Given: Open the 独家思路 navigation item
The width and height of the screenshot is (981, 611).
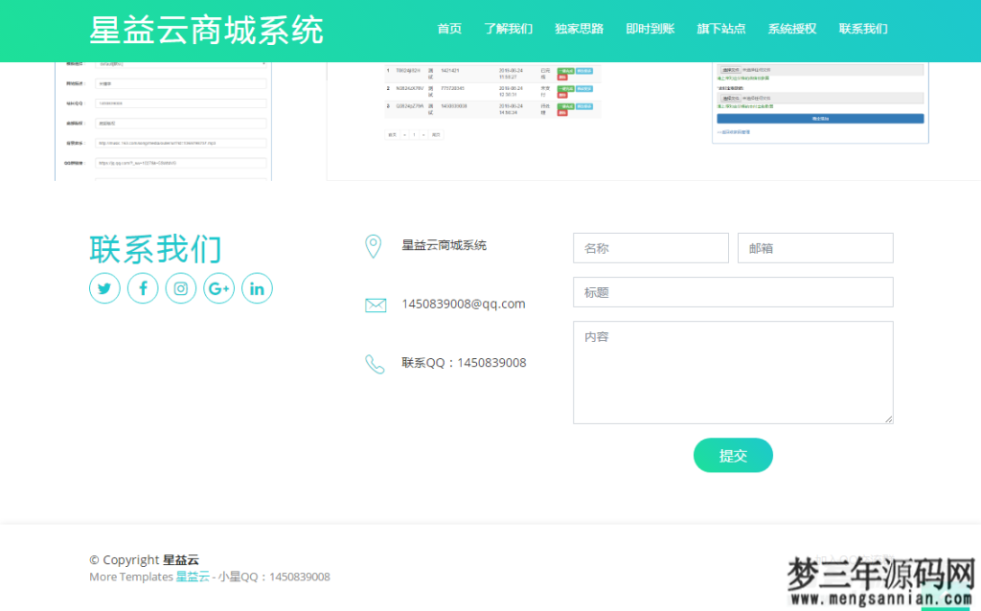Looking at the screenshot, I should [580, 29].
